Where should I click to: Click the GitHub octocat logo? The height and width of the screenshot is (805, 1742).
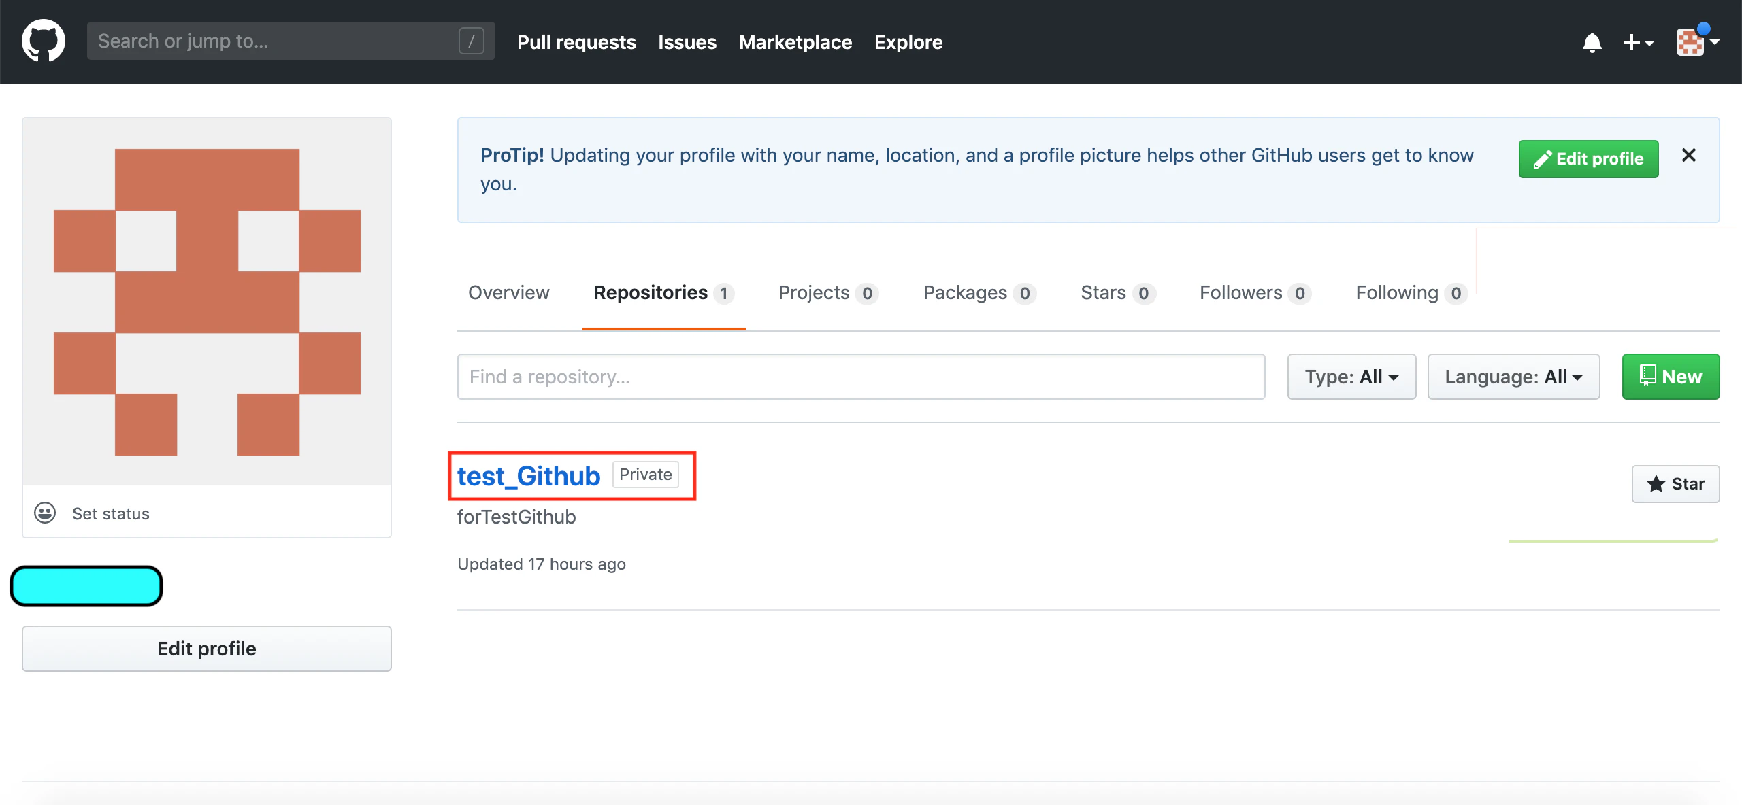click(44, 41)
